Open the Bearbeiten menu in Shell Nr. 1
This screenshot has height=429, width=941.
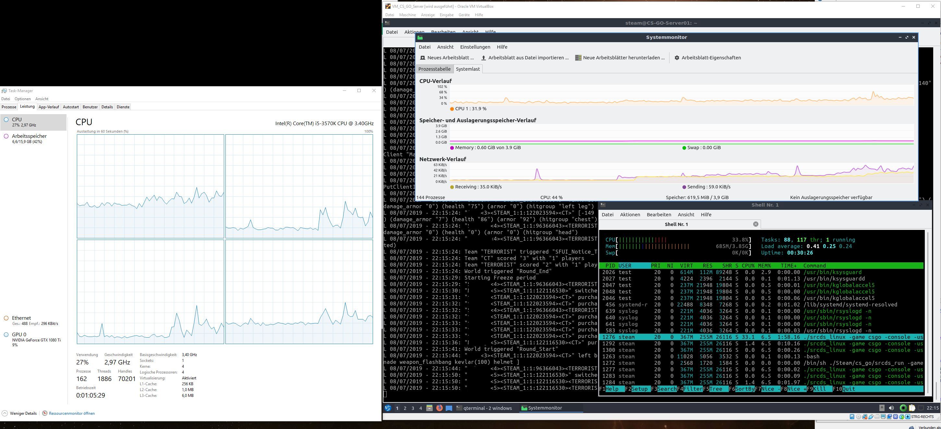pos(659,214)
